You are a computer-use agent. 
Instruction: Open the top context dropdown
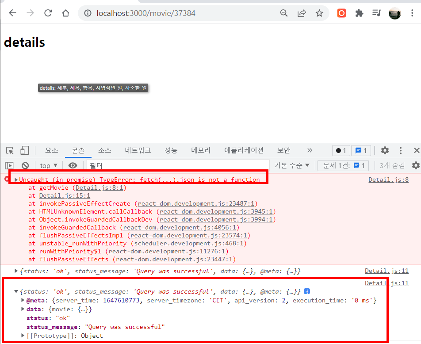(48, 165)
